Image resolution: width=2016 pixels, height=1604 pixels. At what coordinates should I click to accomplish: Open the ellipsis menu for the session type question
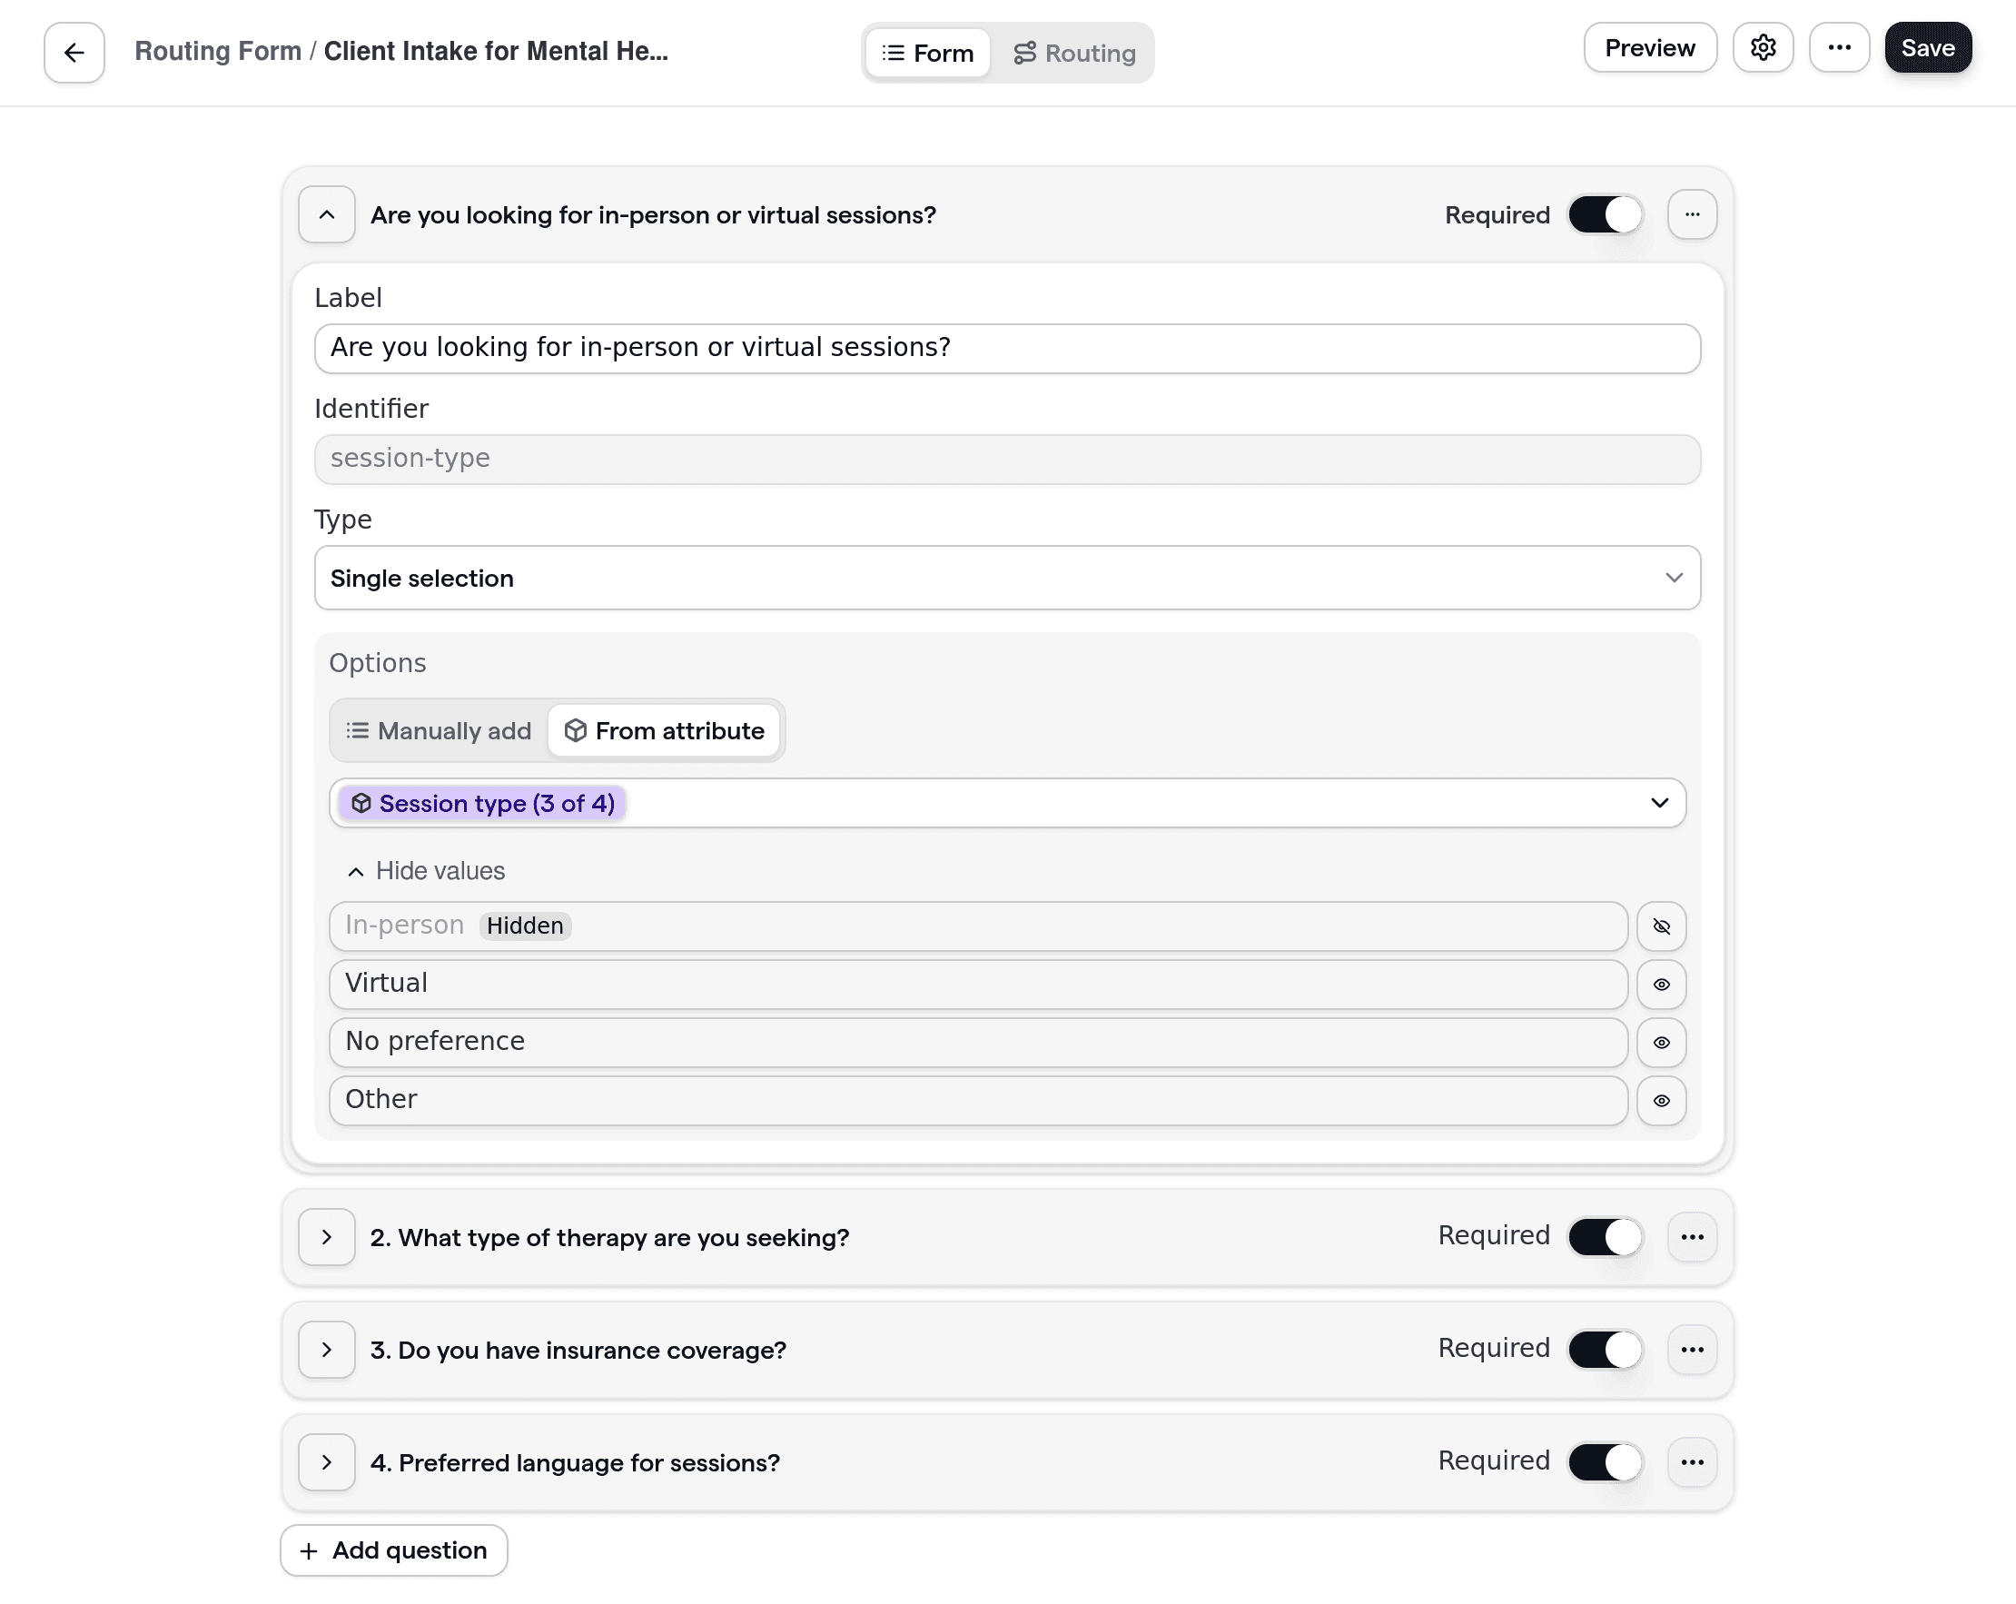(1693, 214)
